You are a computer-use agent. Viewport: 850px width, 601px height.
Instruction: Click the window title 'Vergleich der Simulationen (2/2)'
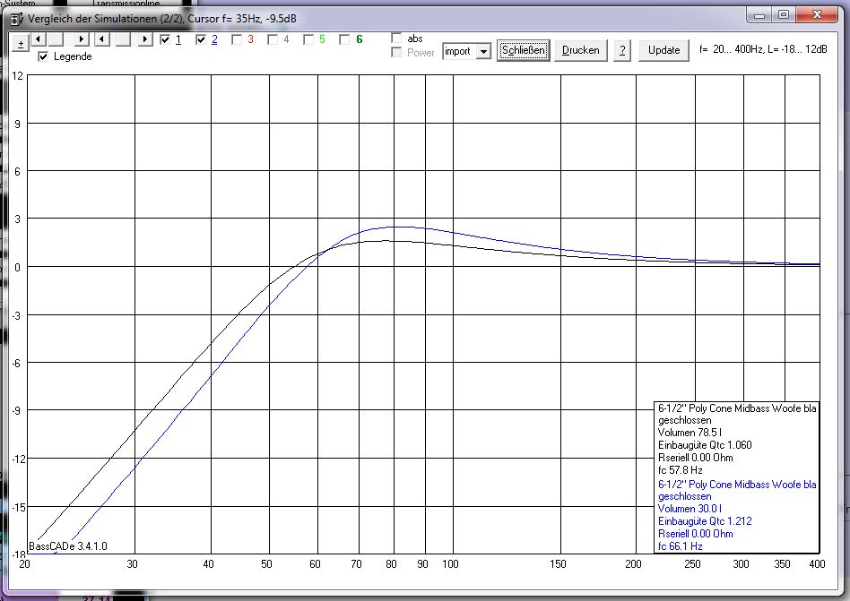(106, 19)
